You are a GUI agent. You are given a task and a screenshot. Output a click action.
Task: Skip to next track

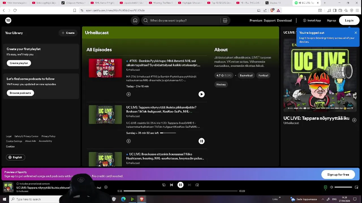[189, 185]
